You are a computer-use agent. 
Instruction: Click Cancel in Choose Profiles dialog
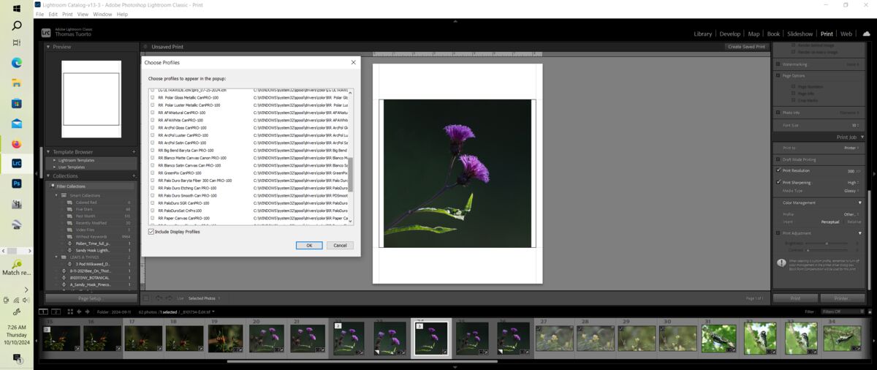[340, 245]
